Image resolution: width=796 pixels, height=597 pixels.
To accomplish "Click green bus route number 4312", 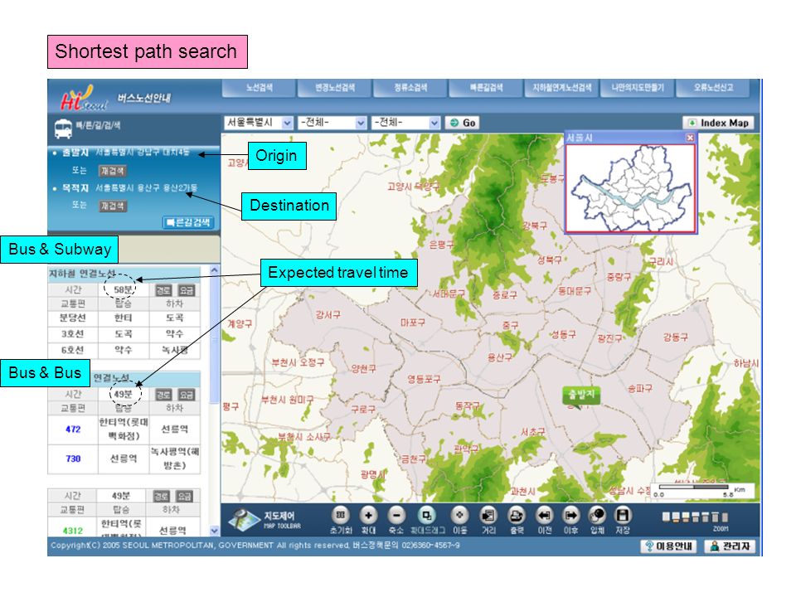I will point(73,531).
